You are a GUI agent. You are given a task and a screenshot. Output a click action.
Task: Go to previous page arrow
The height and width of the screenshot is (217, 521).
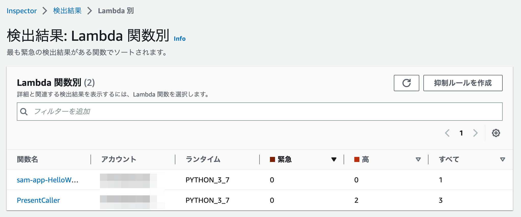tap(447, 133)
